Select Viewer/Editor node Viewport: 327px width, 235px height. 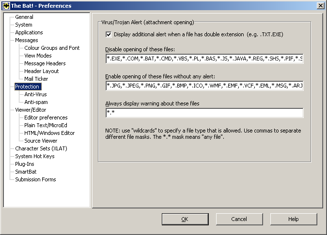click(x=31, y=110)
